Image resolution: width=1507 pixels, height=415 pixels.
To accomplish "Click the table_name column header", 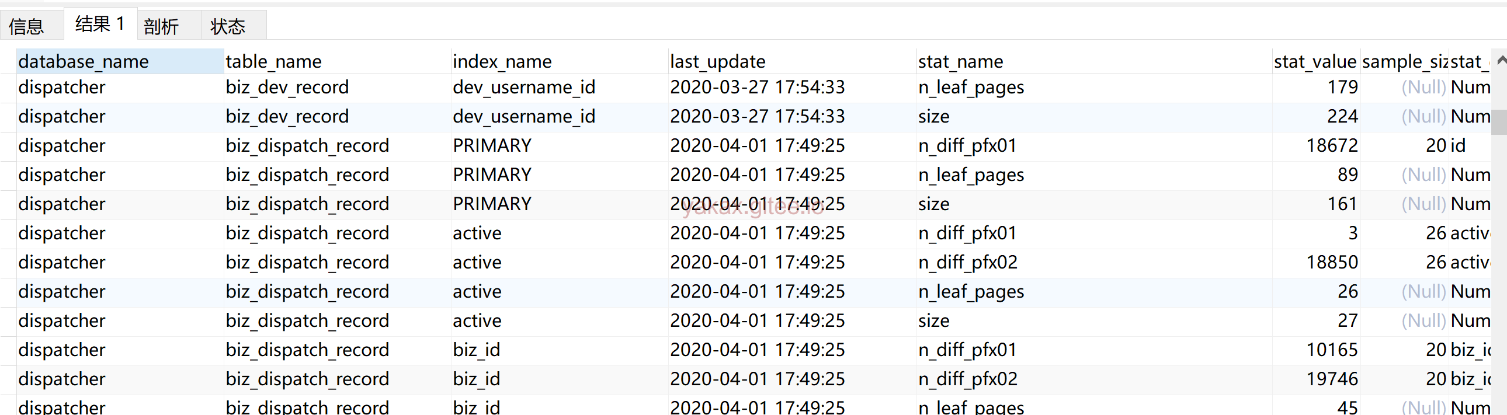I will coord(274,61).
